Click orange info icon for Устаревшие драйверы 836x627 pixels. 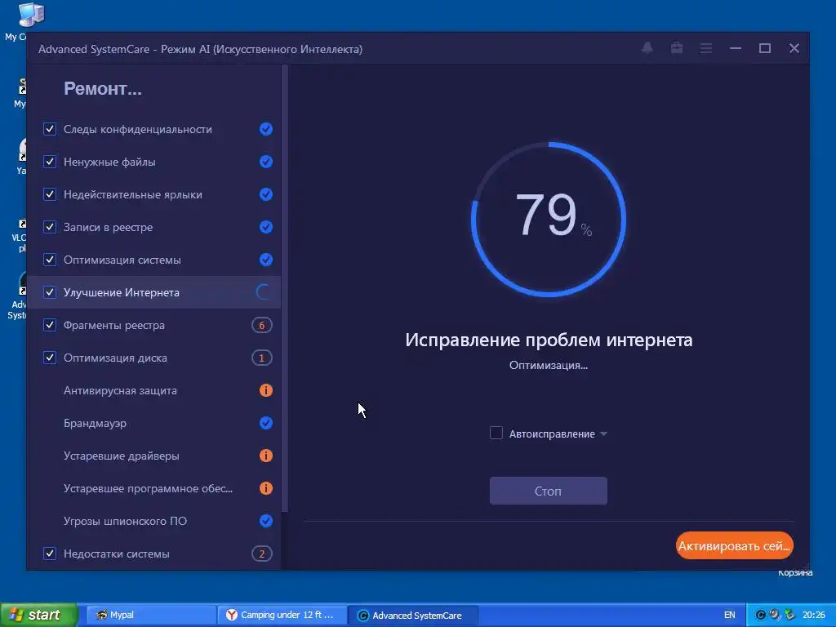tap(266, 456)
